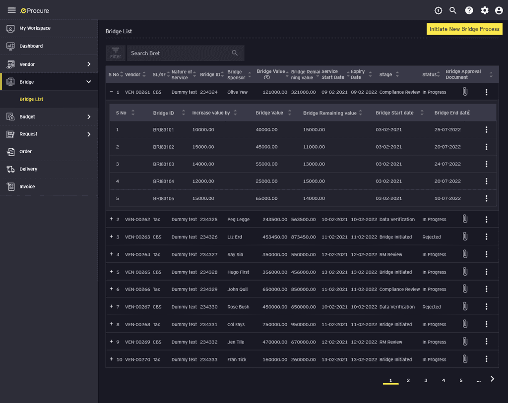The image size is (508, 403).
Task: Expand the VEN-00270 row
Action: click(111, 359)
